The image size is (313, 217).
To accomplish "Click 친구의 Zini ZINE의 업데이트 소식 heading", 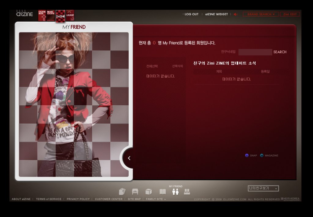I will pyautogui.click(x=225, y=63).
